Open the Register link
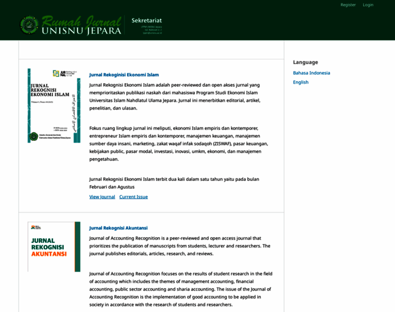The width and height of the screenshot is (395, 312). click(348, 5)
